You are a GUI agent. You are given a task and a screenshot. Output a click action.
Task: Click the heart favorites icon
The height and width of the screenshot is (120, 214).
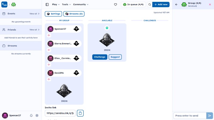(x=116, y=5)
